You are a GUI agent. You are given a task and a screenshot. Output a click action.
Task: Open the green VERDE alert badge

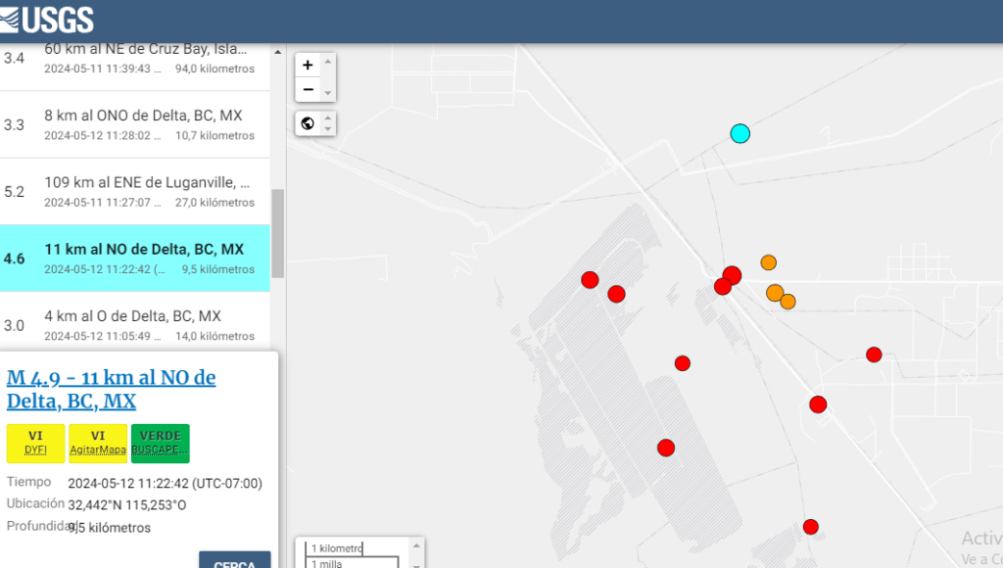tap(160, 443)
